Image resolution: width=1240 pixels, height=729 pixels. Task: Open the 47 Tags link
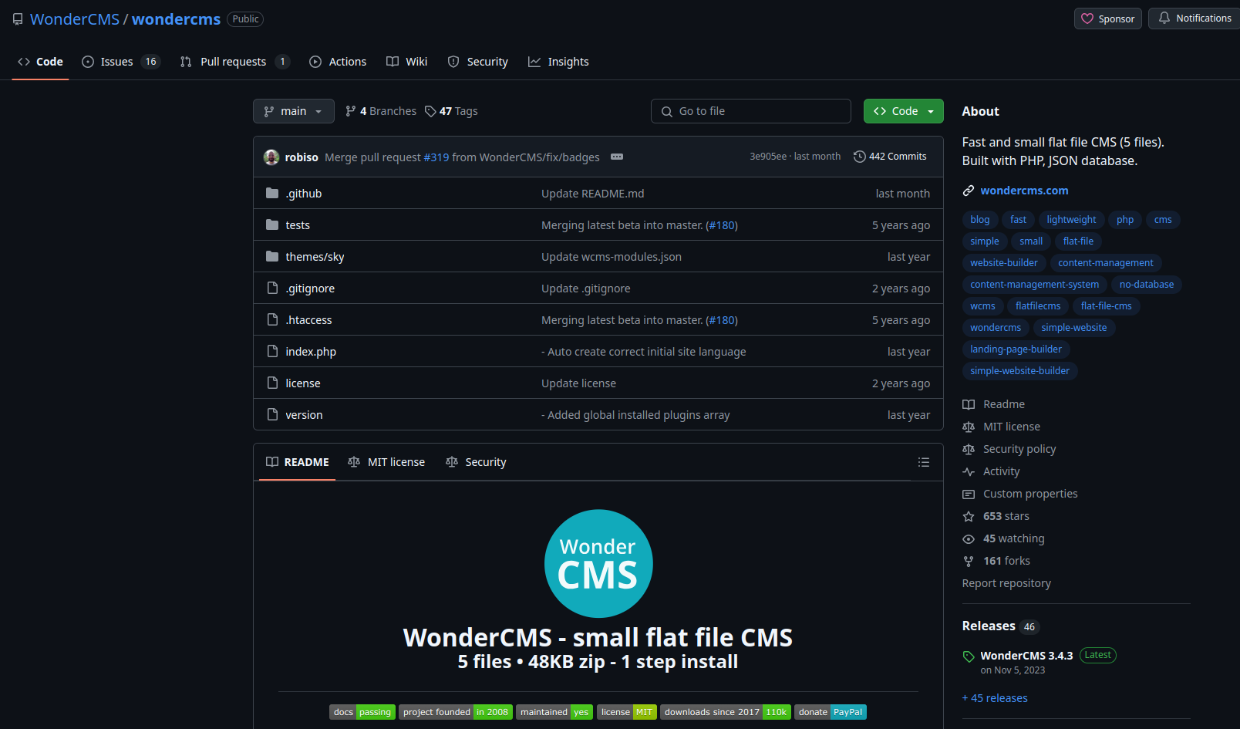452,111
